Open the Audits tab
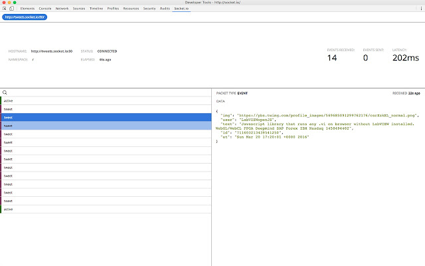Viewport: 425px width, 266px height. pyautogui.click(x=165, y=9)
